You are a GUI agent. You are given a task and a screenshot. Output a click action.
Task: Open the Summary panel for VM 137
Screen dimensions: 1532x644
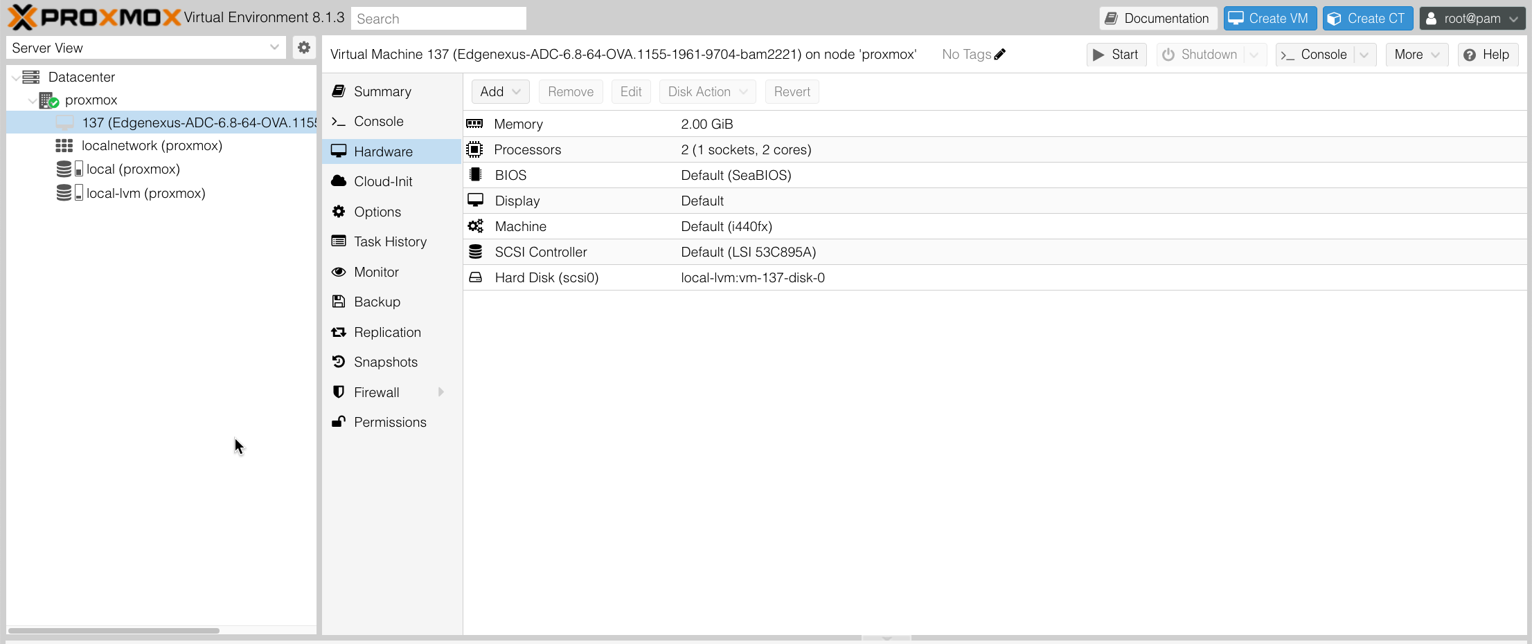click(381, 91)
